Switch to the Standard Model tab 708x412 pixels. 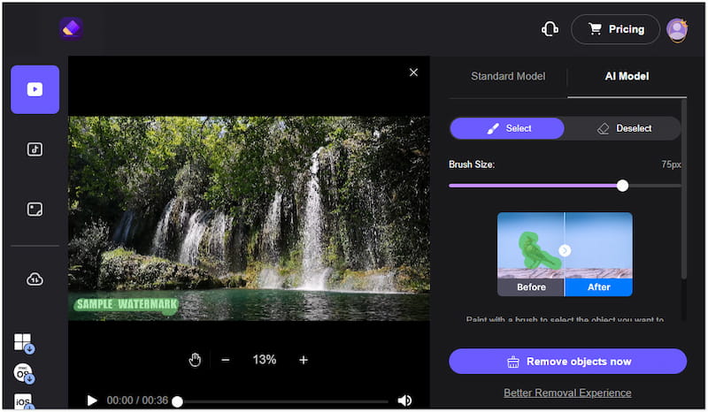point(508,76)
